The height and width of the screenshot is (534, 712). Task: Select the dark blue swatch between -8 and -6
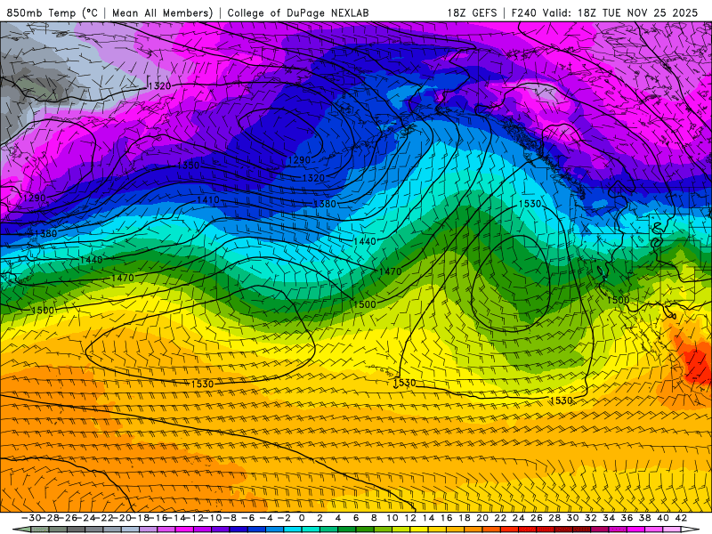[239, 530]
